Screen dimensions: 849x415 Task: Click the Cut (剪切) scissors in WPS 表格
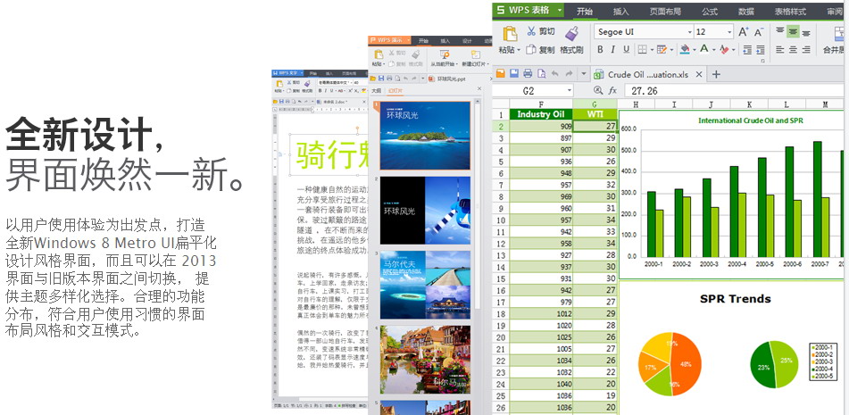coord(531,31)
